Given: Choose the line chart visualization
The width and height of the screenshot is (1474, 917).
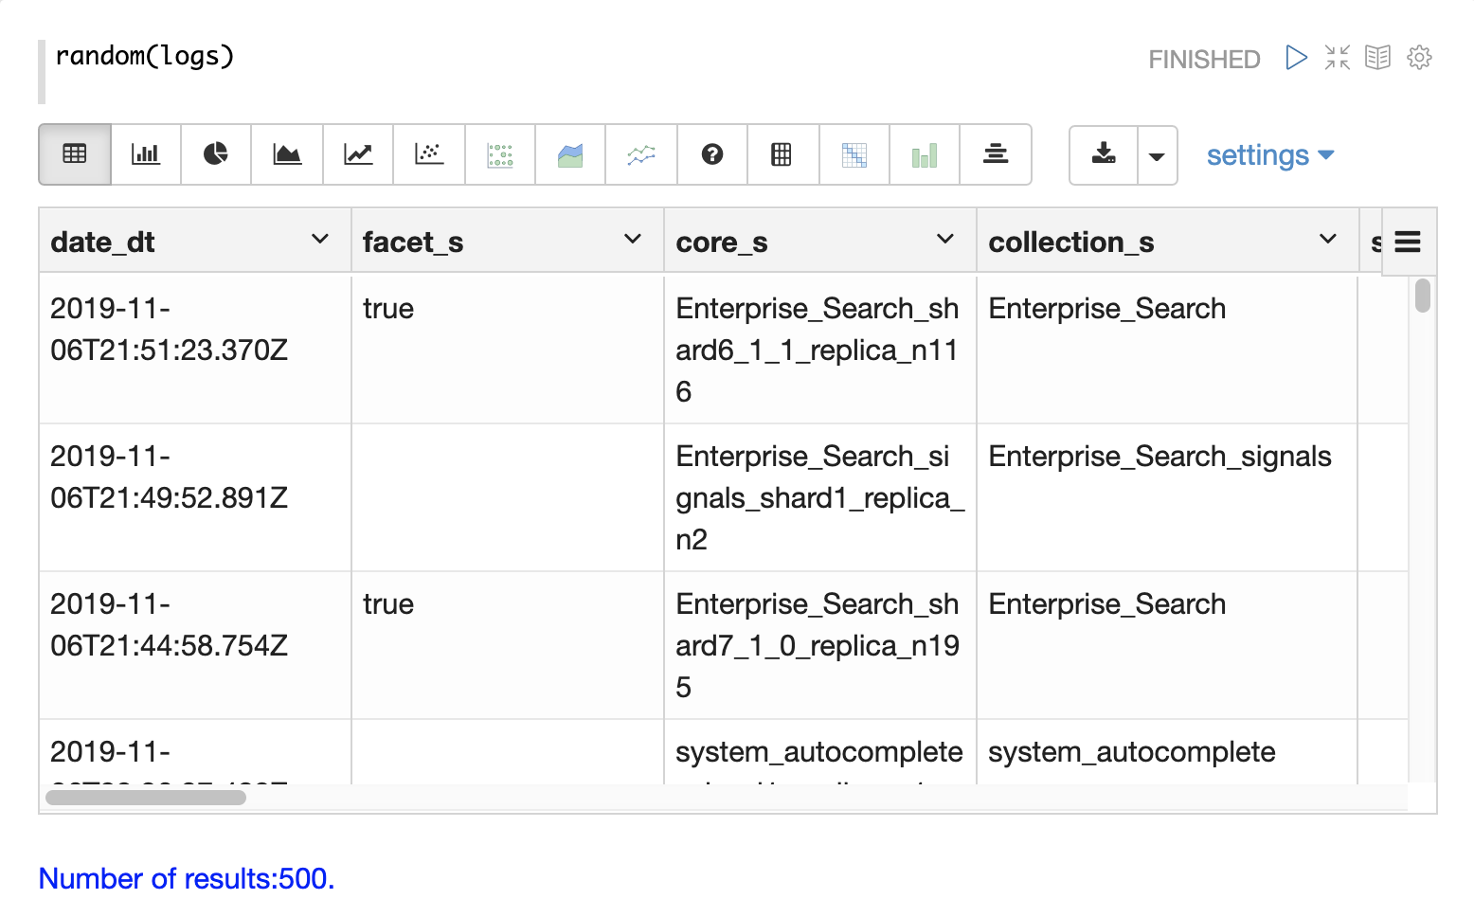Looking at the screenshot, I should 358,153.
